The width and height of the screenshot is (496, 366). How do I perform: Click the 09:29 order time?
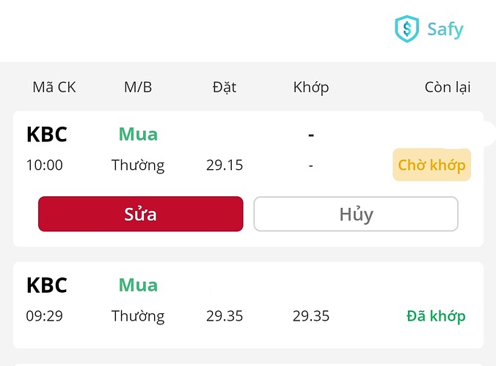45,316
